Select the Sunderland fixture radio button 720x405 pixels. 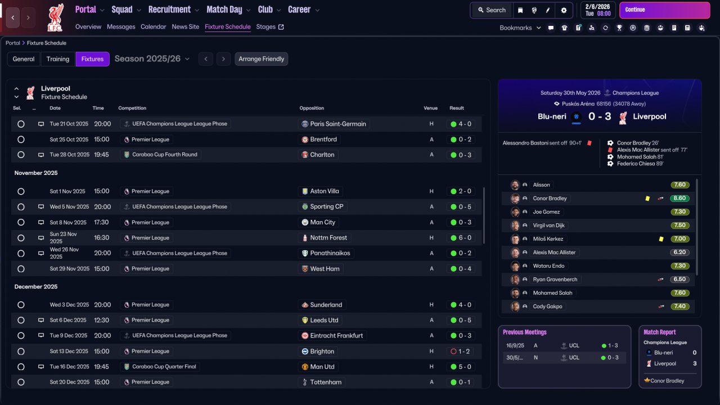tap(21, 305)
